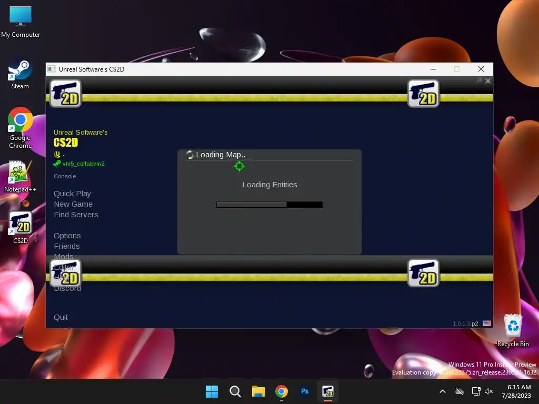The width and height of the screenshot is (539, 404).
Task: Open Discord link in CS2D menu
Action: coord(67,289)
